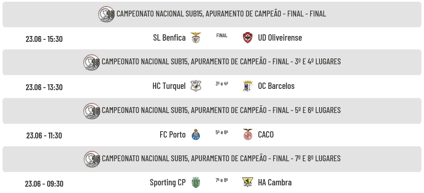Open the SL Benfica team link
Image resolution: width=424 pixels, height=193 pixels.
click(x=169, y=38)
